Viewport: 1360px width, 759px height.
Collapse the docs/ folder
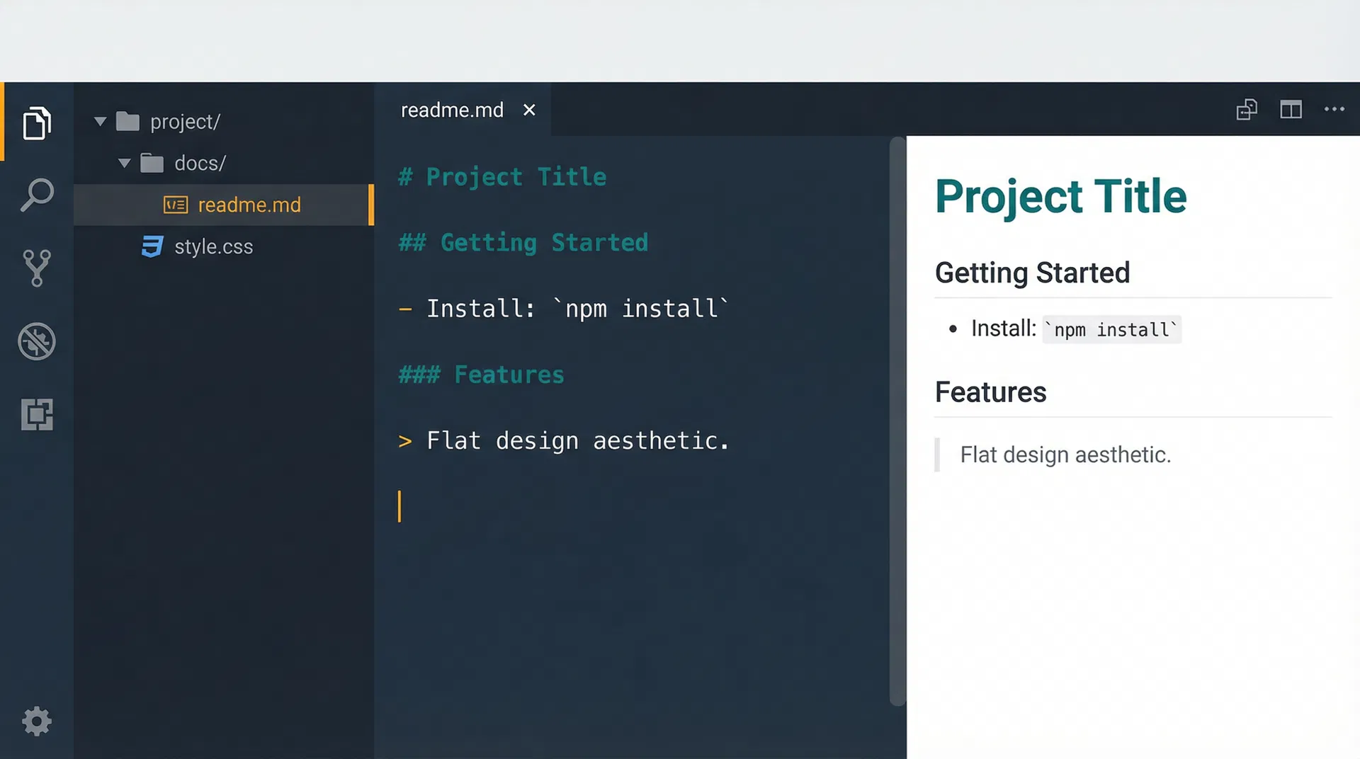click(x=125, y=163)
